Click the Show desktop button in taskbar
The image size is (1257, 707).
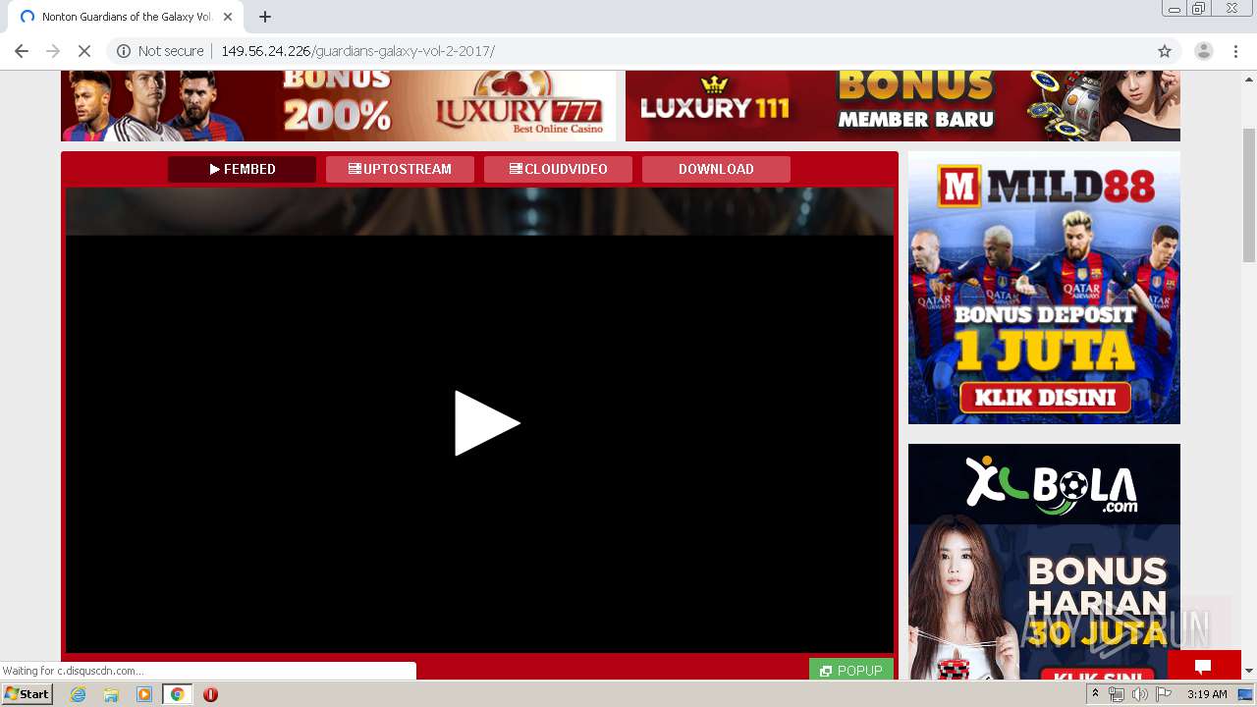[1246, 694]
